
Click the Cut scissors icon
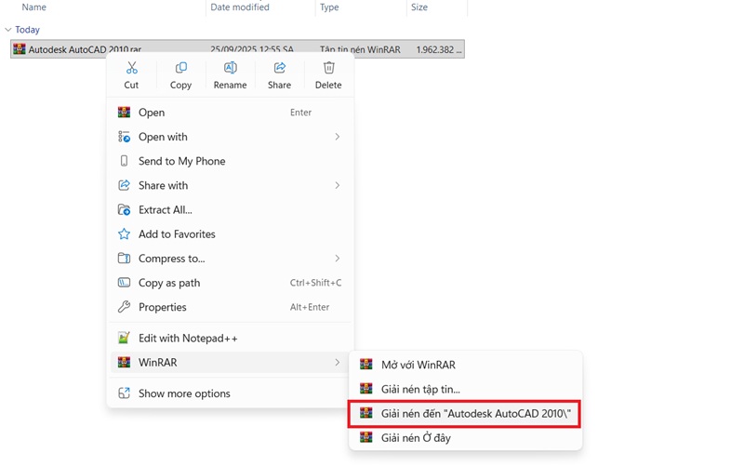click(131, 68)
